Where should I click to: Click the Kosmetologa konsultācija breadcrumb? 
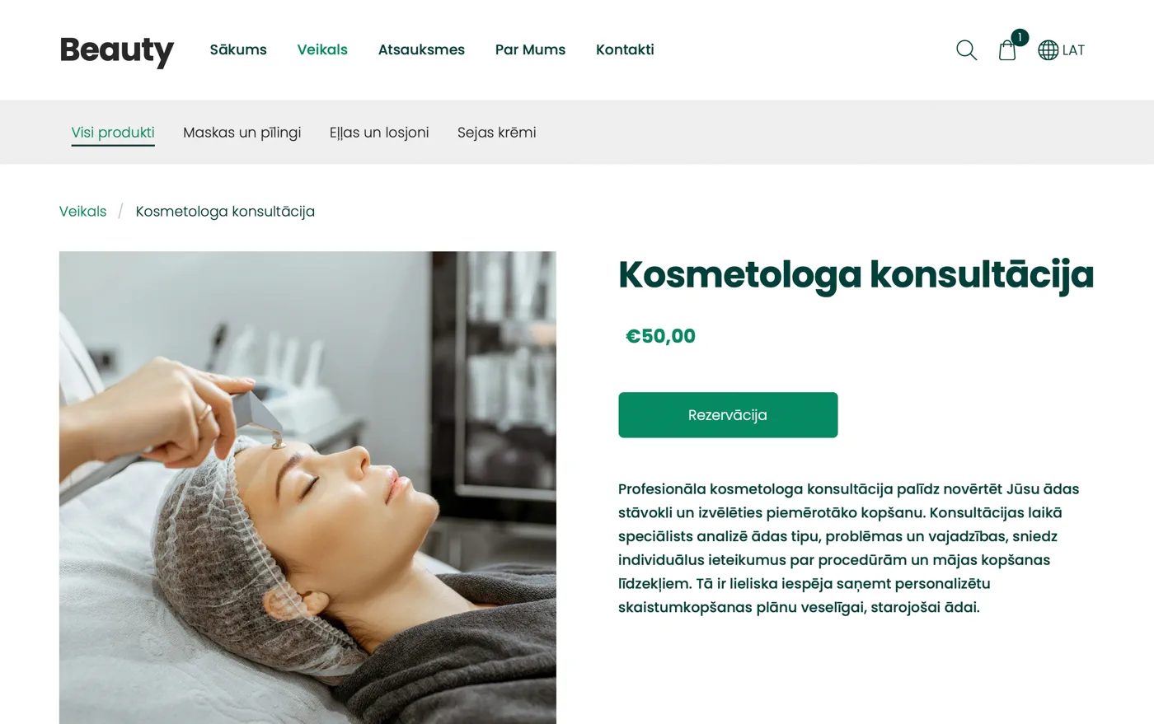coord(225,212)
